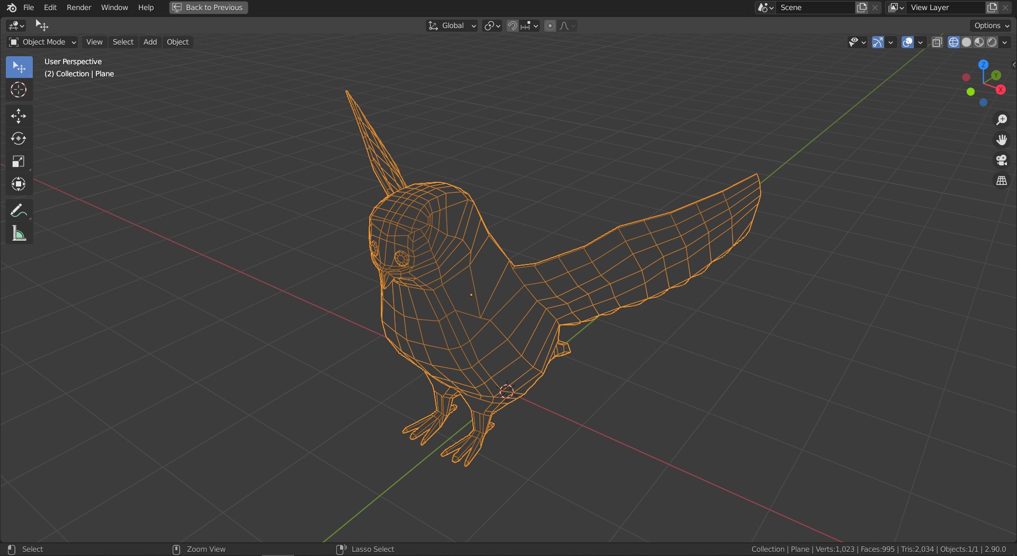Open the viewport Add menu
1017x556 pixels.
[150, 42]
